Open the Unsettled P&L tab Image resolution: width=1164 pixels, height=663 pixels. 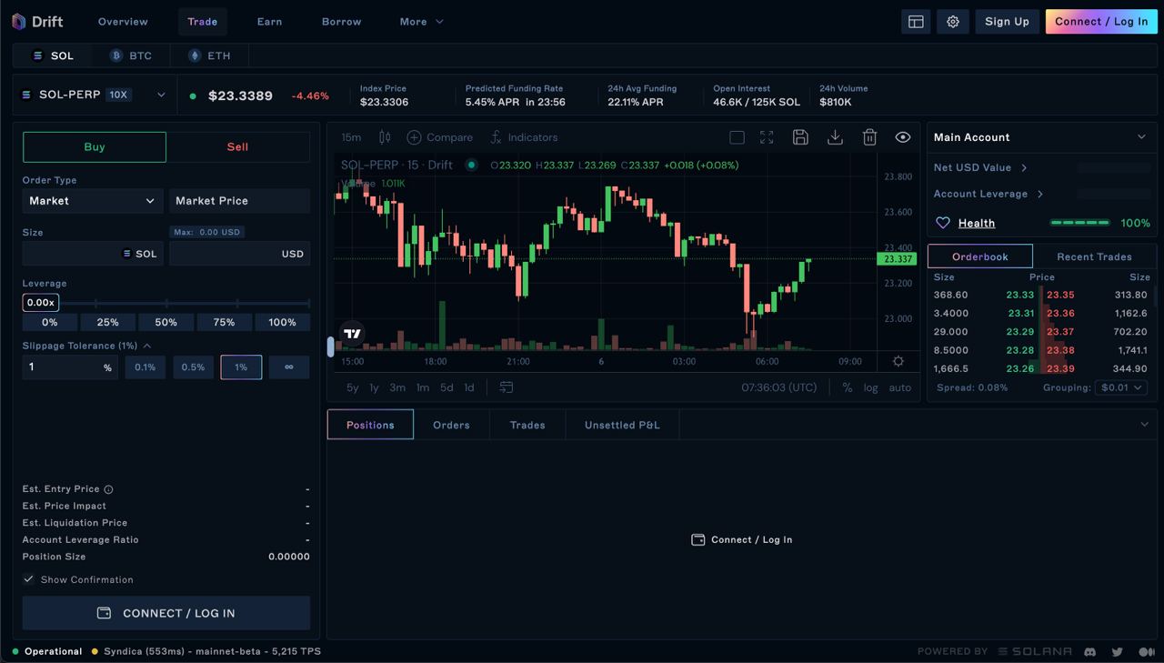(622, 425)
